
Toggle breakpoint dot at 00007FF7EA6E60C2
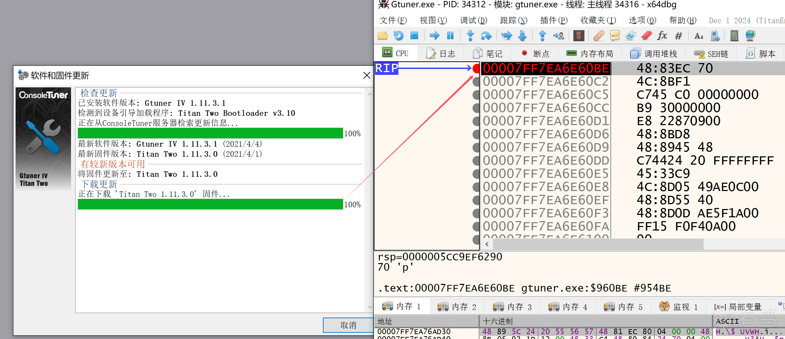pos(476,81)
